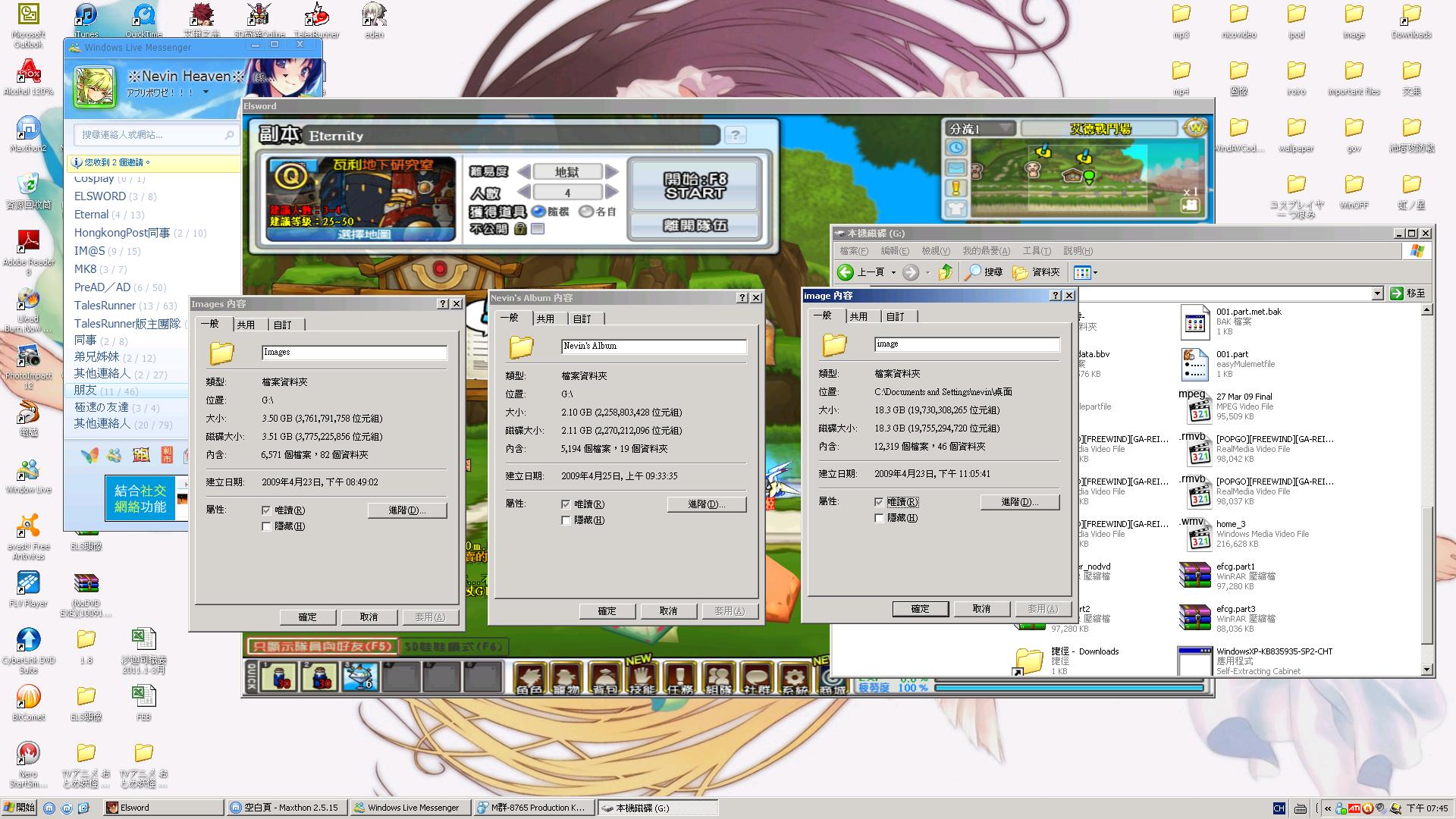Open the efcg.part1 WinRAR archive icon
The width and height of the screenshot is (1456, 819).
(1194, 576)
